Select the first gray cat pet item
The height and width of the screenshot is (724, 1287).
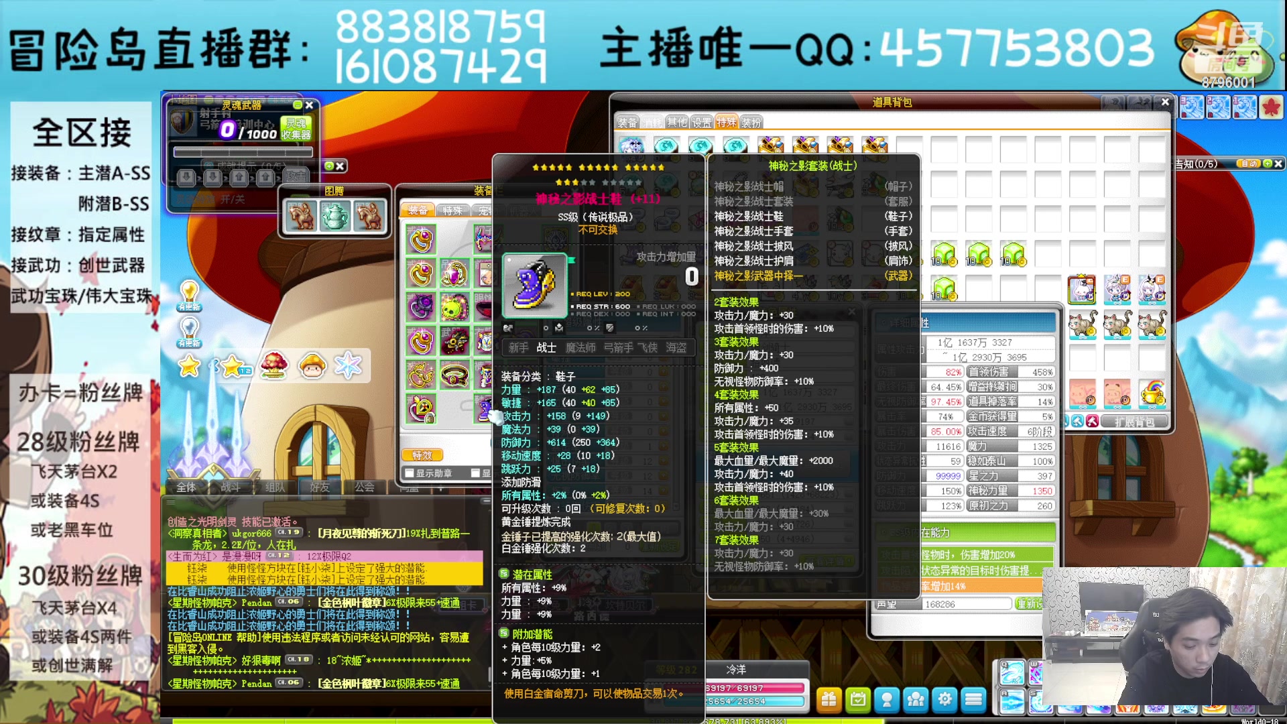(1082, 324)
